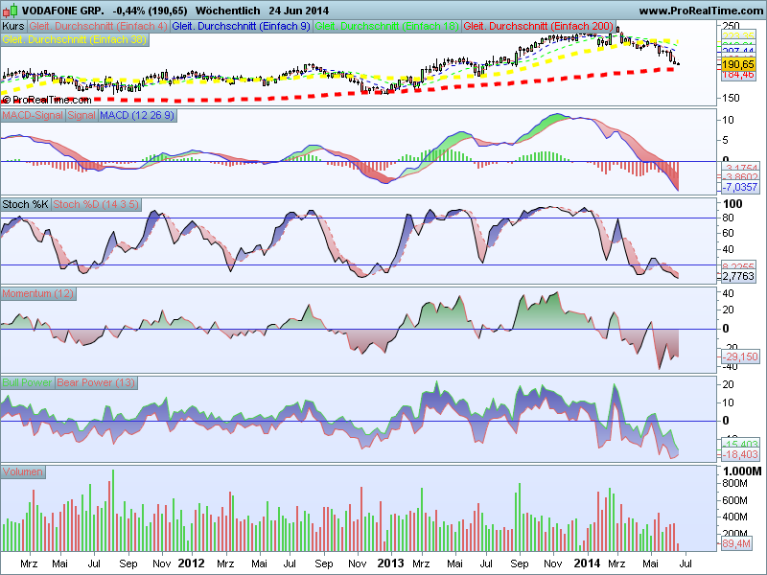Click the 2013 year marker on time axis
The width and height of the screenshot is (767, 575).
tap(391, 563)
